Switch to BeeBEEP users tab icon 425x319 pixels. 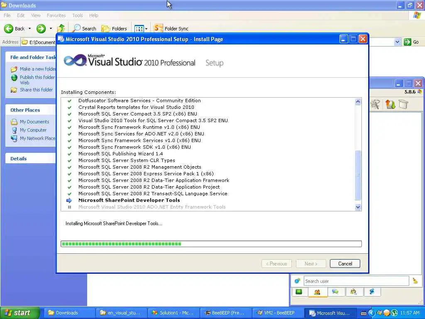[317, 292]
